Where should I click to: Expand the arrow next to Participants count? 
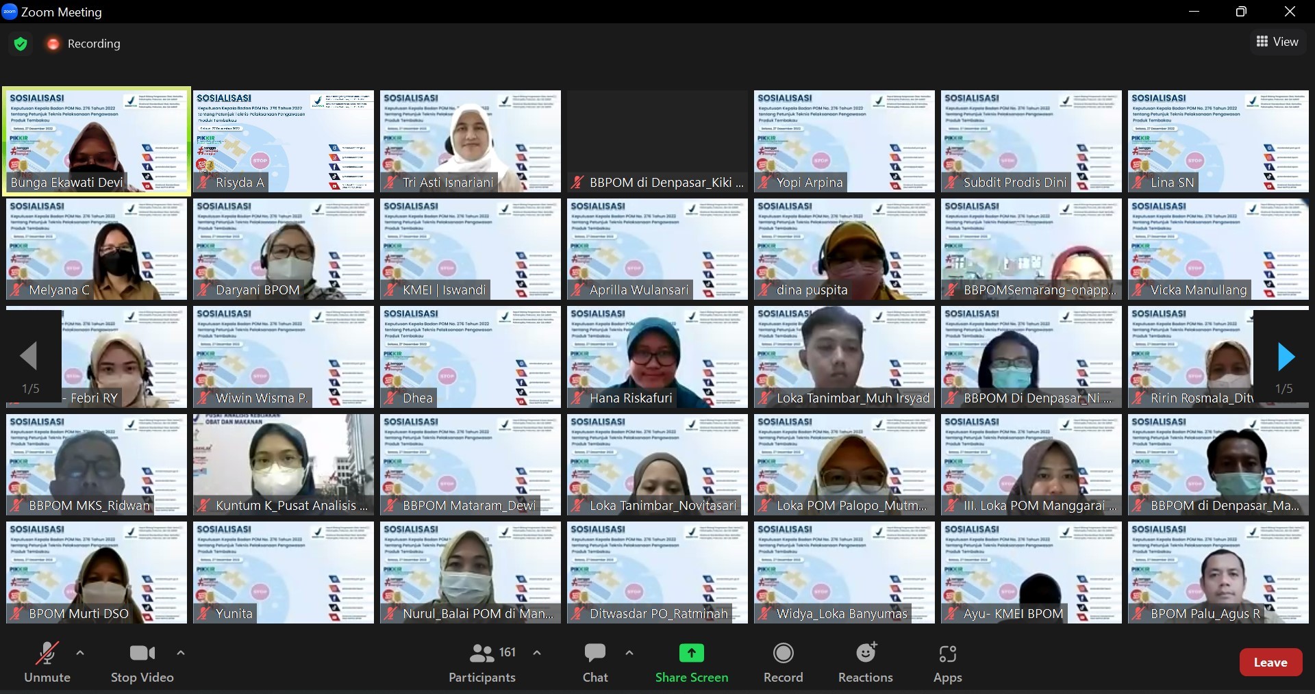pyautogui.click(x=537, y=653)
